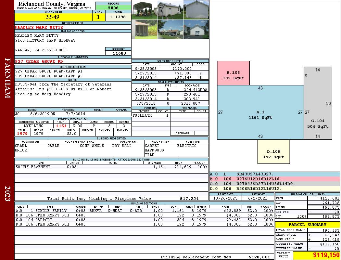Click the record number 5006 field
The height and width of the screenshot is (260, 341).
coord(113,7)
